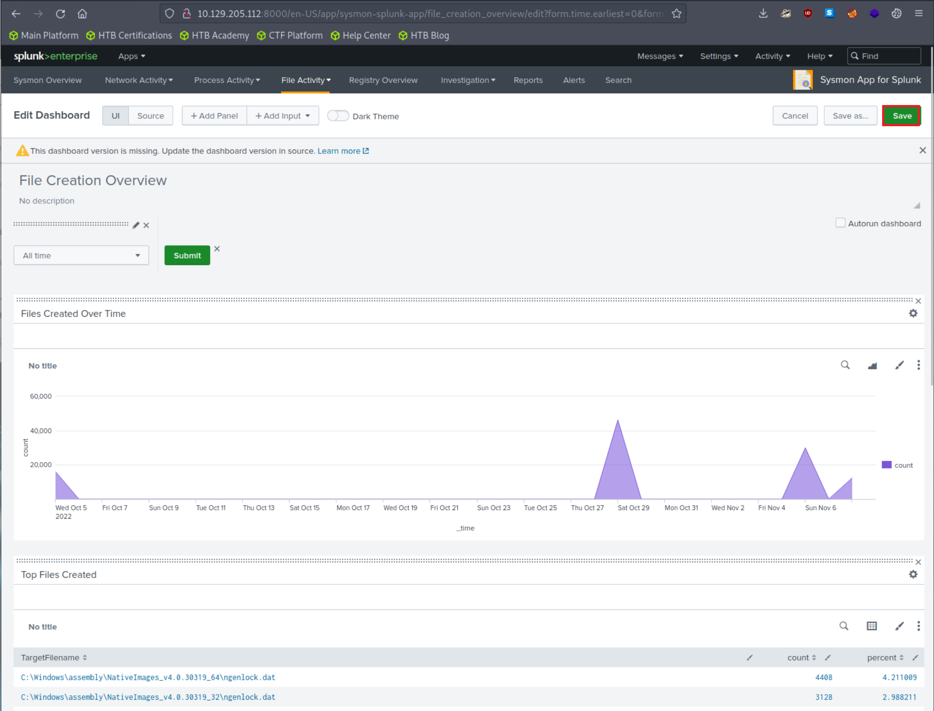934x711 pixels.
Task: Open the Activity menu in the top bar
Action: [772, 56]
